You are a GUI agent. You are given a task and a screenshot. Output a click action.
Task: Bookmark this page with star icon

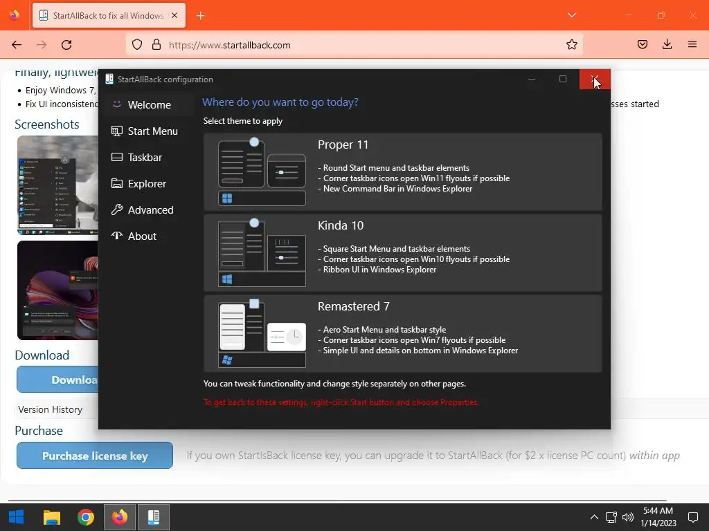pyautogui.click(x=571, y=45)
